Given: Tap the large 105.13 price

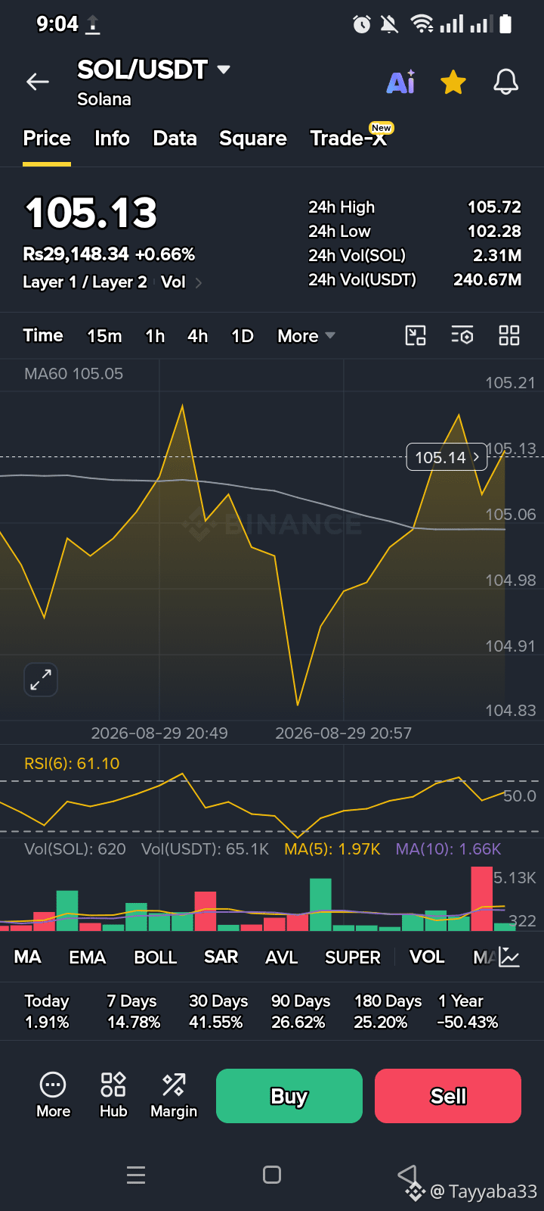Looking at the screenshot, I should (x=91, y=213).
